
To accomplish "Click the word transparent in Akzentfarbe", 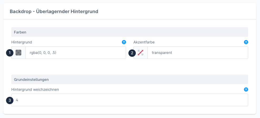I will coord(162,53).
